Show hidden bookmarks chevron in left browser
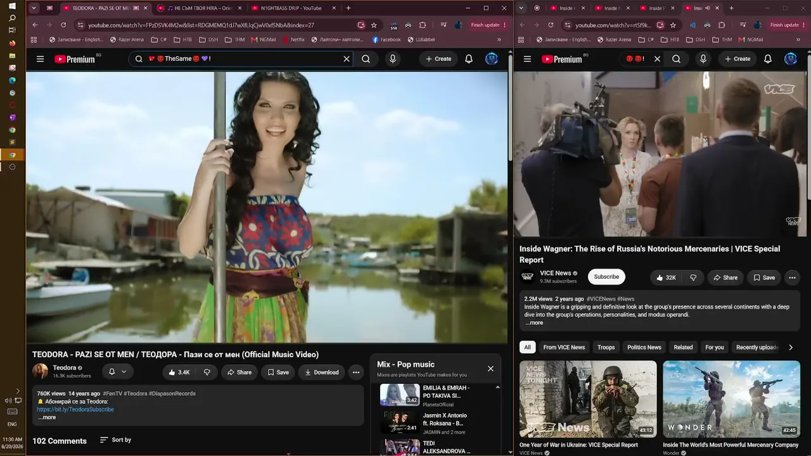 (x=499, y=39)
